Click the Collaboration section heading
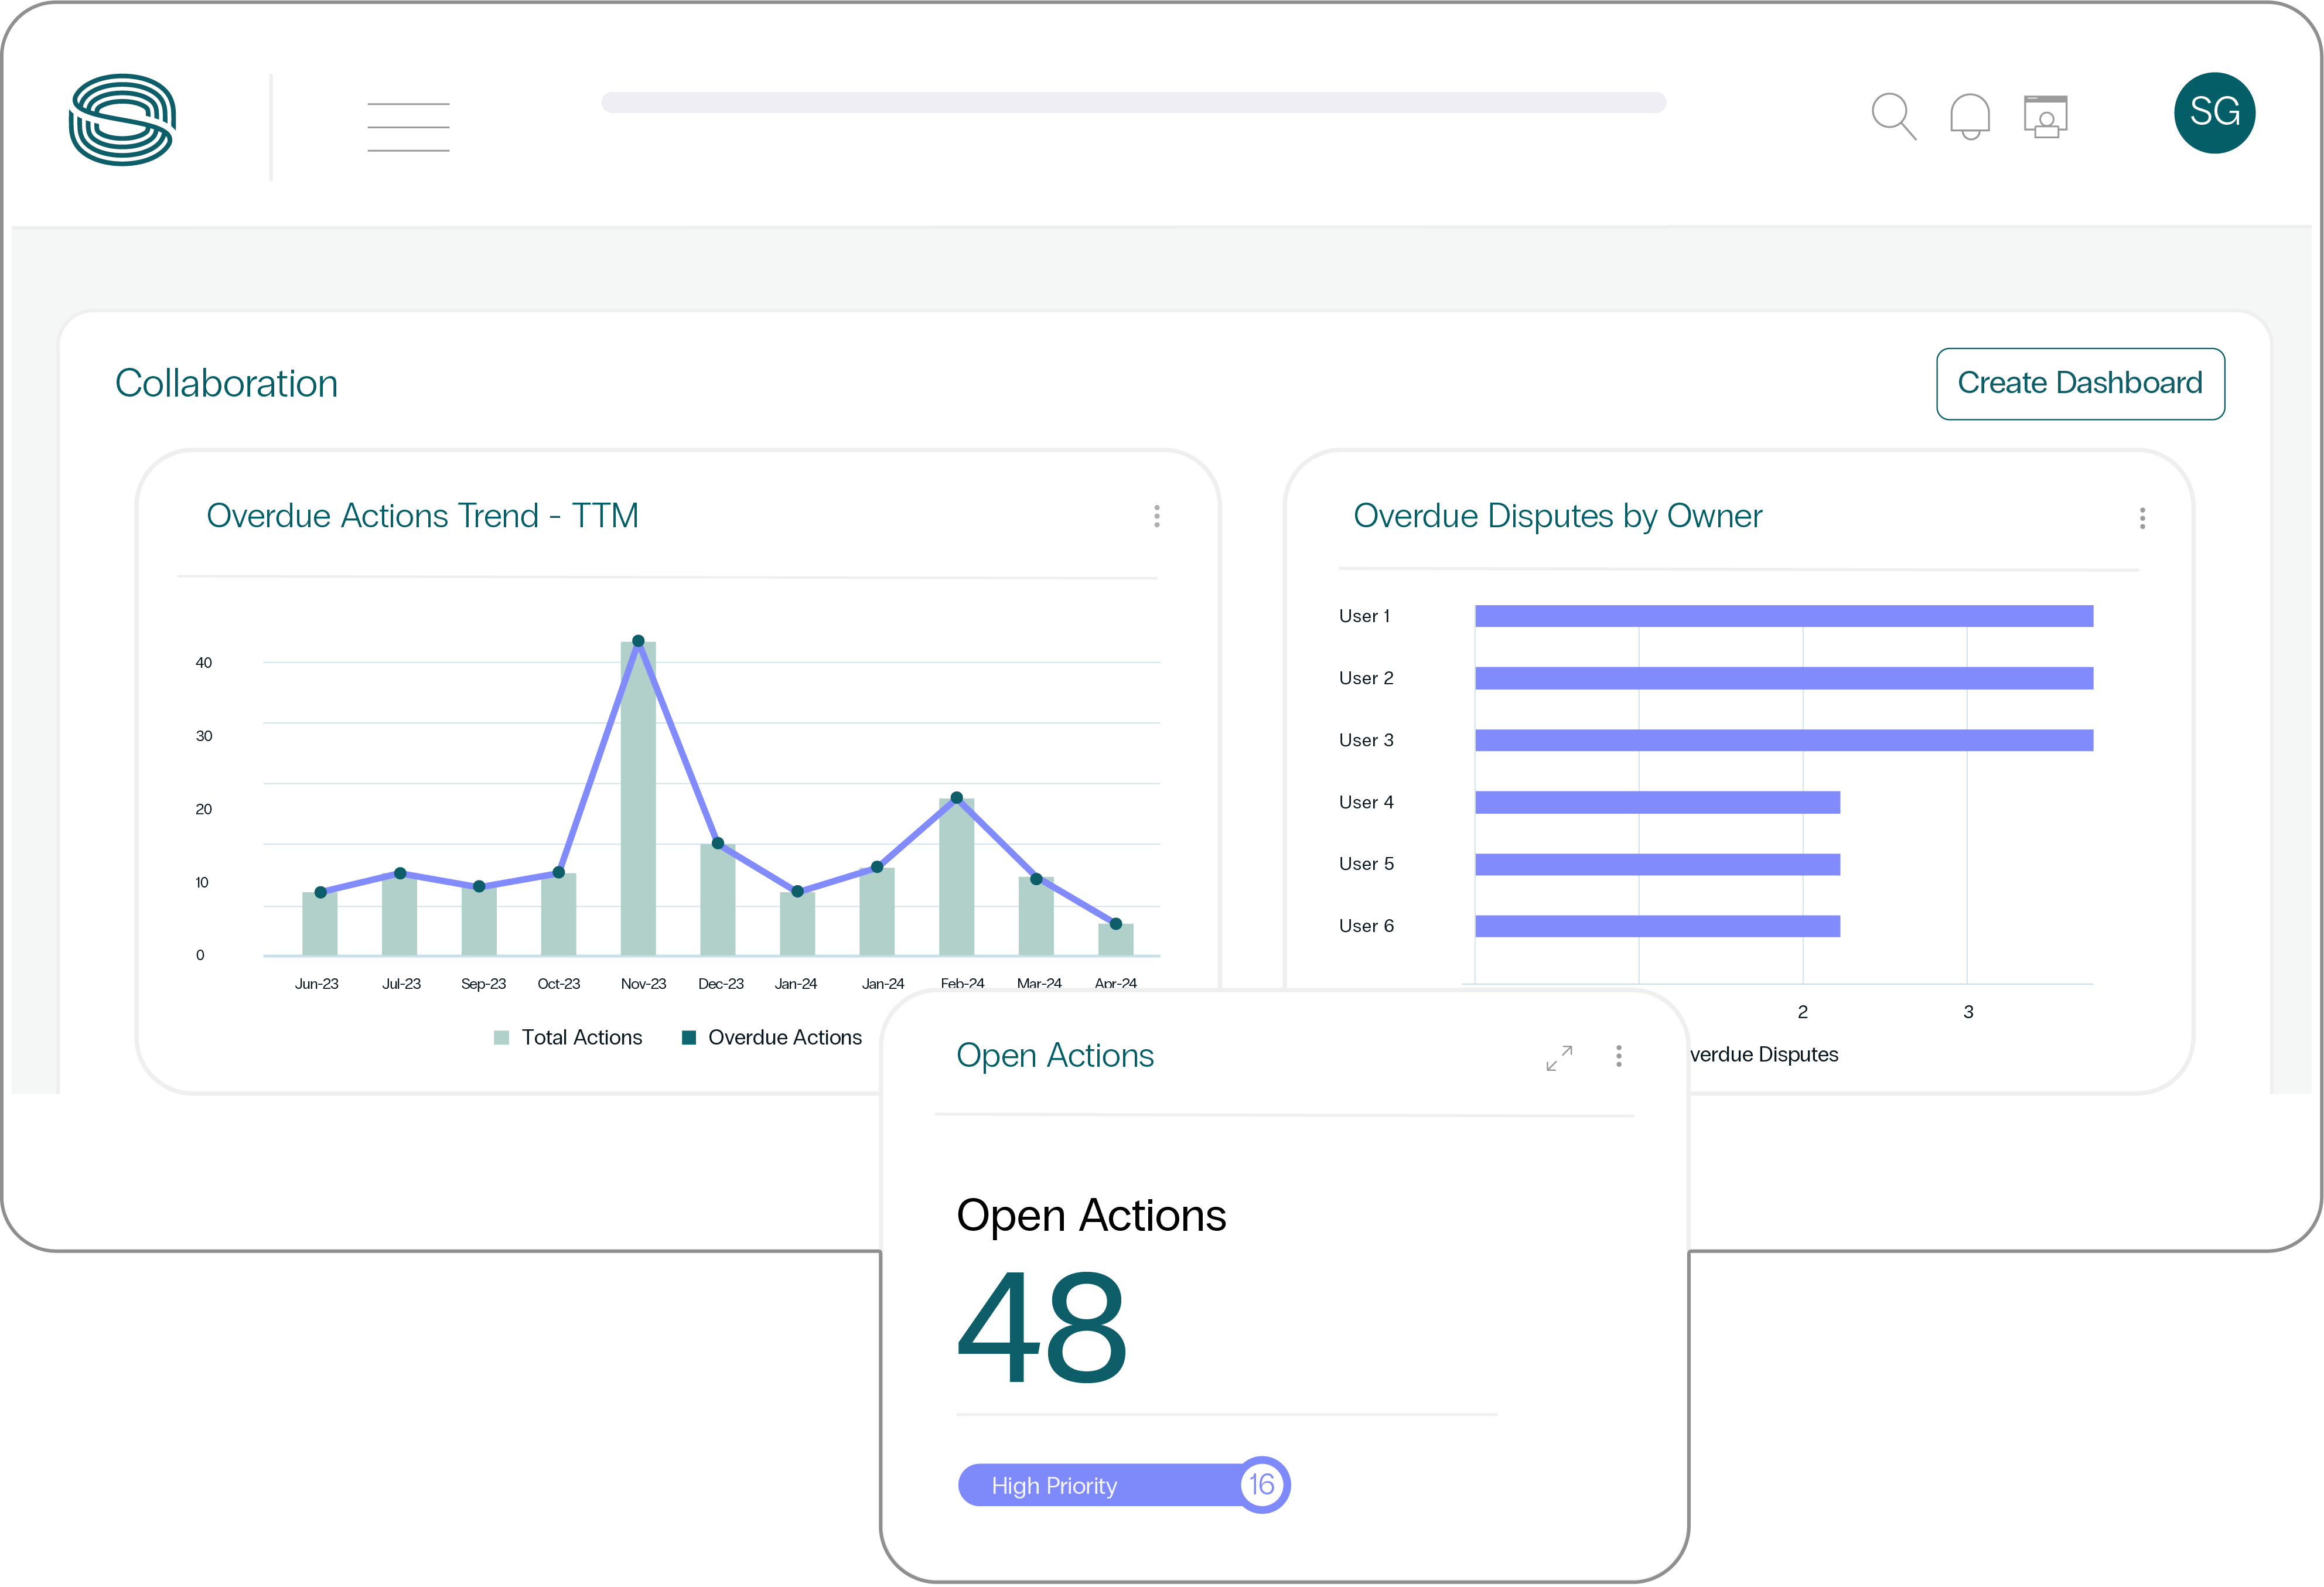The height and width of the screenshot is (1587, 2324). point(227,384)
